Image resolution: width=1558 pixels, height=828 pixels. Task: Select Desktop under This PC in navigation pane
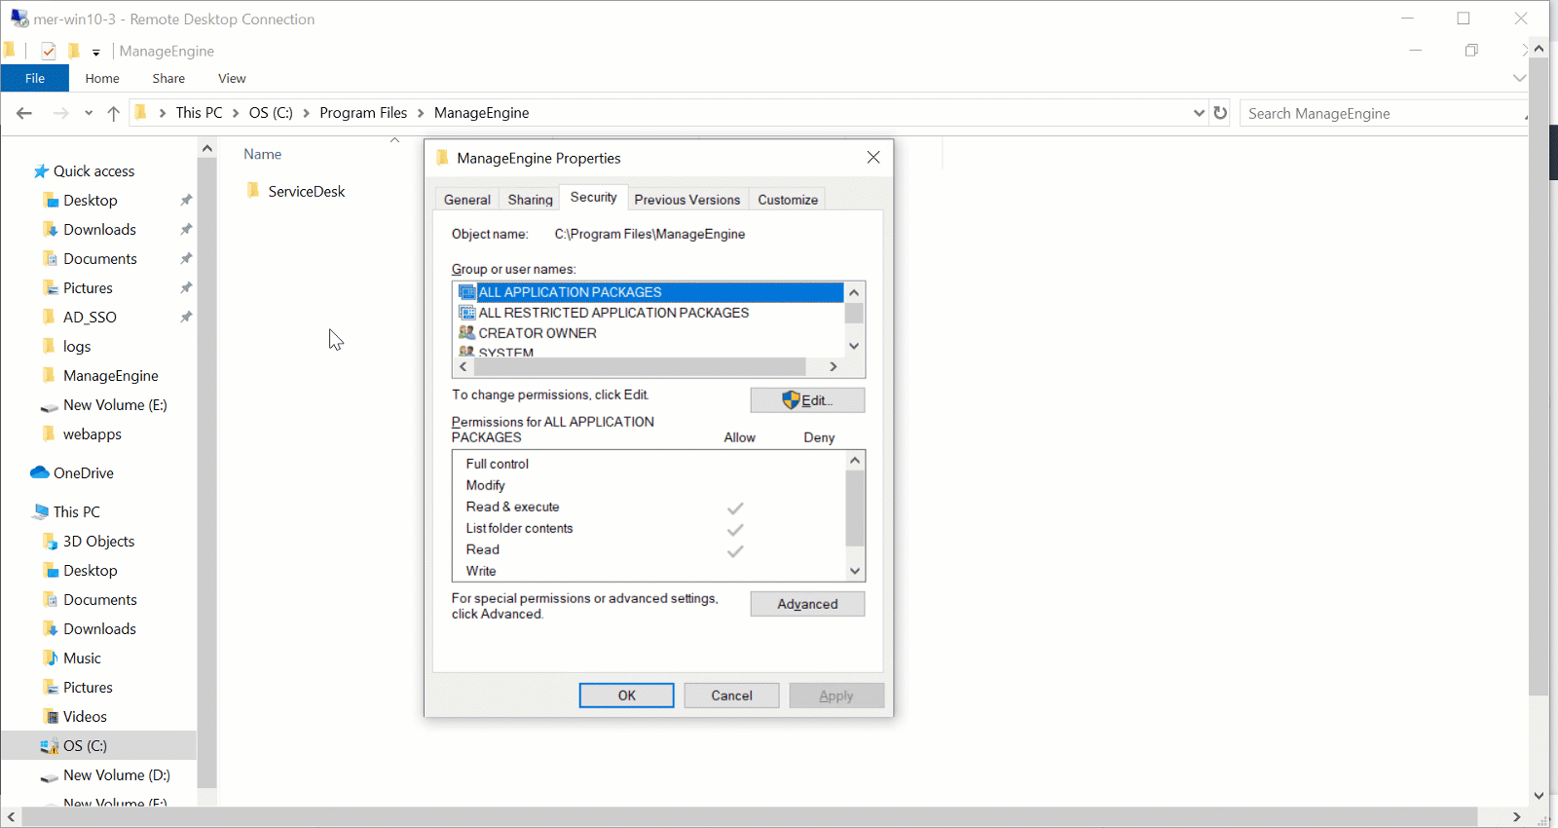pyautogui.click(x=91, y=571)
